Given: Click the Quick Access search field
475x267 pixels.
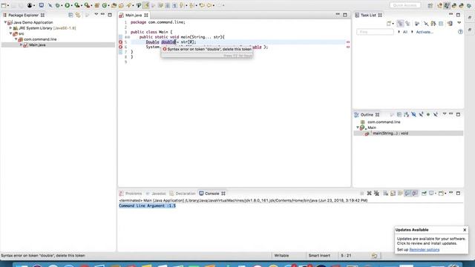Looking at the screenshot, I should 405,5.
